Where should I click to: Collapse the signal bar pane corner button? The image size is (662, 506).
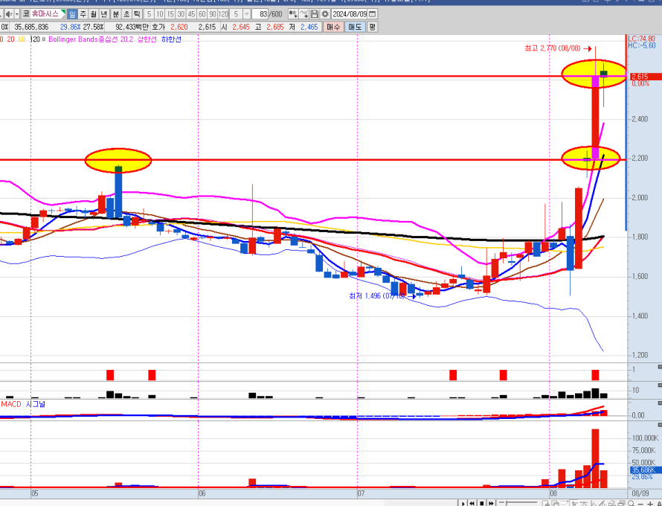(x=660, y=367)
